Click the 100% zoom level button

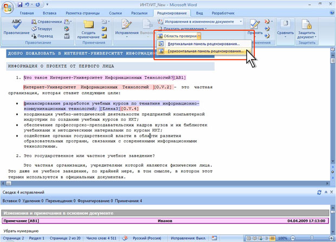tap(282, 238)
